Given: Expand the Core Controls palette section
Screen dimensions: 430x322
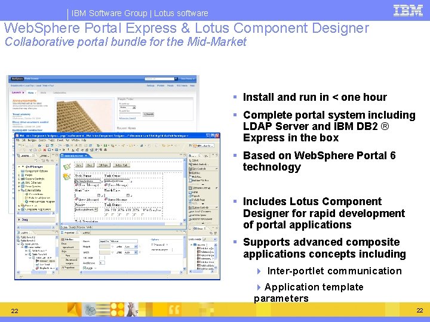Looking at the screenshot, I should [x=203, y=169].
